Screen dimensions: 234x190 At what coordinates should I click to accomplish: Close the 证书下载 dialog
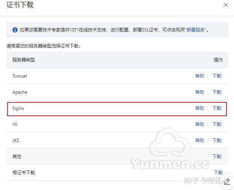[x=226, y=5]
